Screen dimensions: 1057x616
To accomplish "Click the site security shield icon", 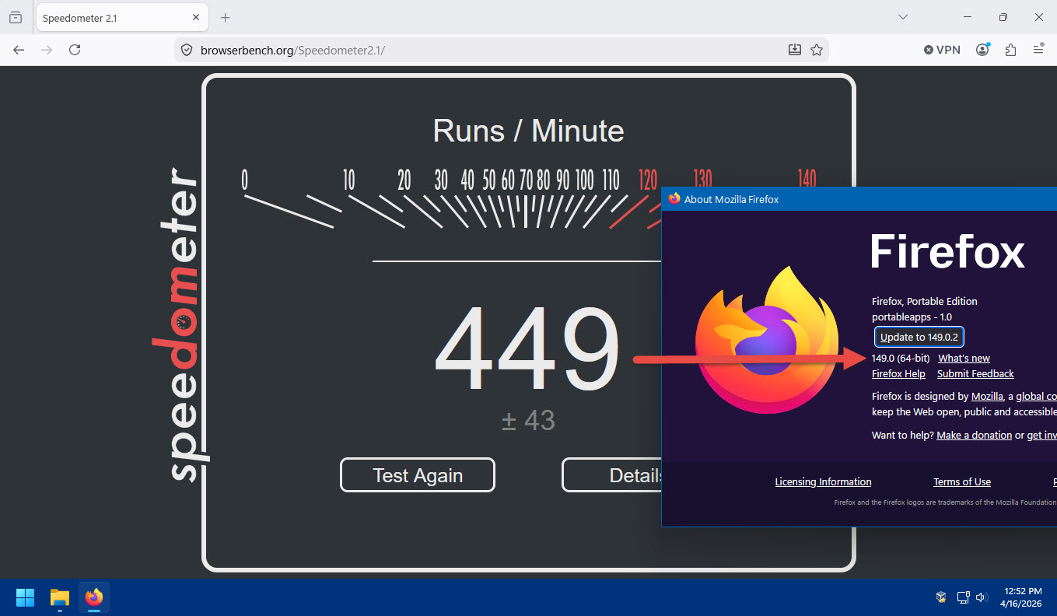I will (x=187, y=50).
